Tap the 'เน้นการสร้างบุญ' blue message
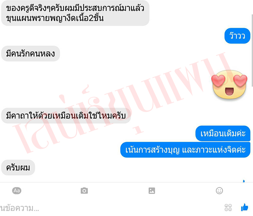The width and height of the screenshot is (253, 216). click(x=185, y=150)
